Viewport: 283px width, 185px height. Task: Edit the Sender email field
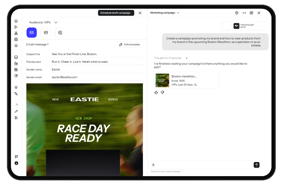pyautogui.click(x=97, y=77)
